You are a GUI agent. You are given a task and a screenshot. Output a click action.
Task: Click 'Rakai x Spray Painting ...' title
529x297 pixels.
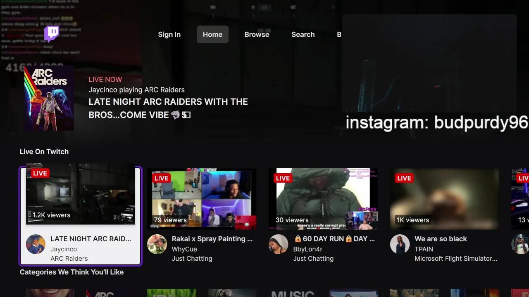coord(212,239)
